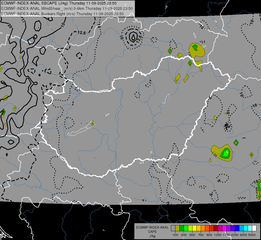Image resolution: width=261 pixels, height=240 pixels.
Task: Click the small CAPE diamond beside Lake Balaton
Action: click(x=93, y=124)
